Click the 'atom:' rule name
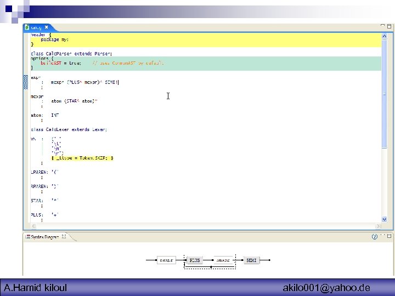The image size is (395, 296). (37, 115)
